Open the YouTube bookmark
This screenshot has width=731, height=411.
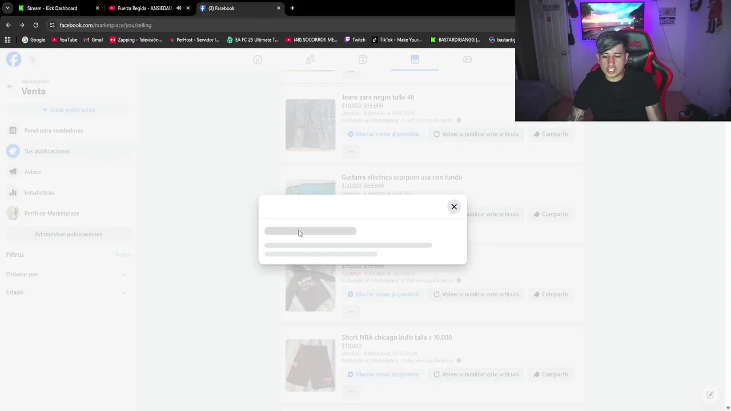coord(64,40)
